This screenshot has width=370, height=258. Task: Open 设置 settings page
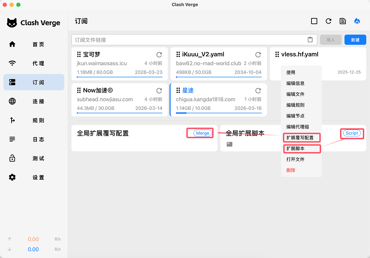tap(34, 178)
